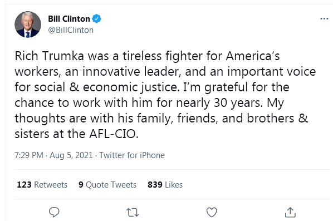Click the phrase nearly 30 years
The width and height of the screenshot is (333, 221).
[x=218, y=103]
